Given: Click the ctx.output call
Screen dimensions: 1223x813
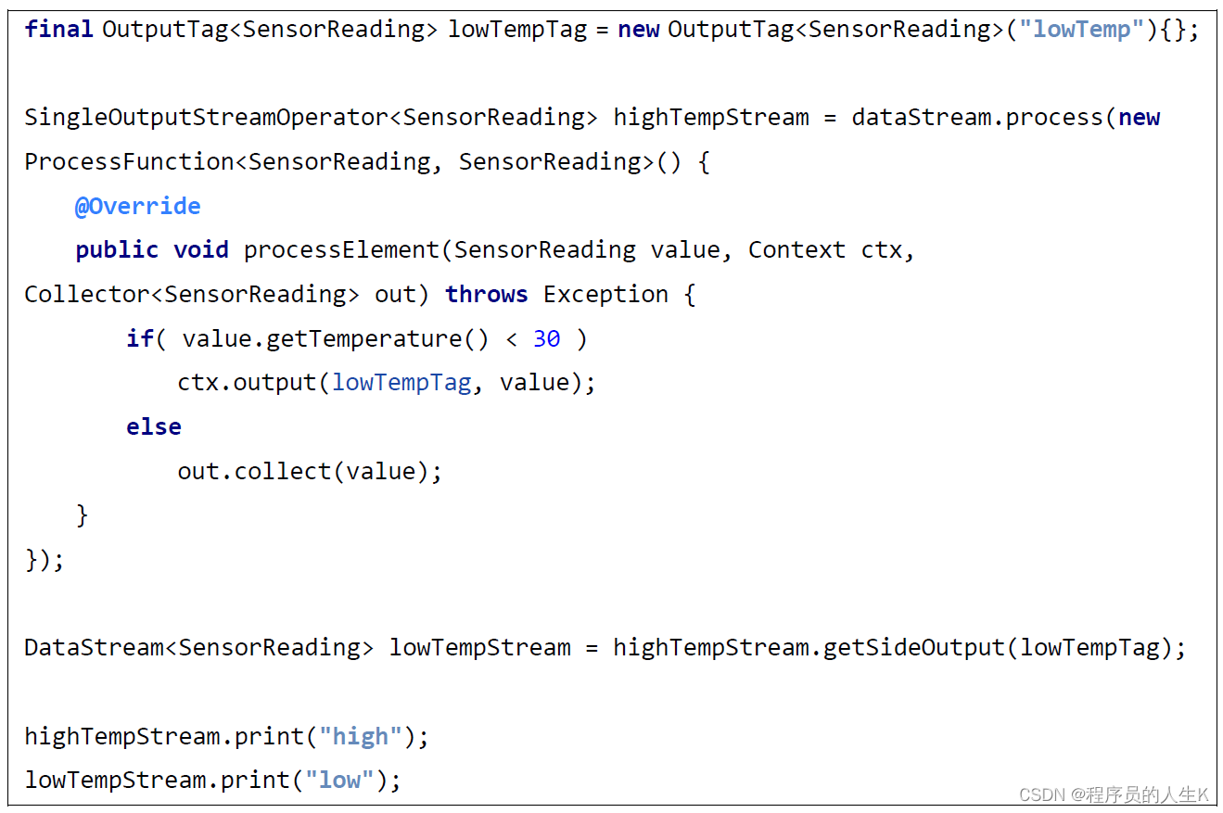Looking at the screenshot, I should click(x=247, y=383).
